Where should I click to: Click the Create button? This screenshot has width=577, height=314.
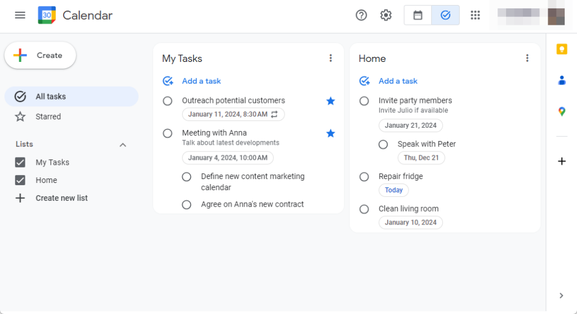tap(40, 55)
